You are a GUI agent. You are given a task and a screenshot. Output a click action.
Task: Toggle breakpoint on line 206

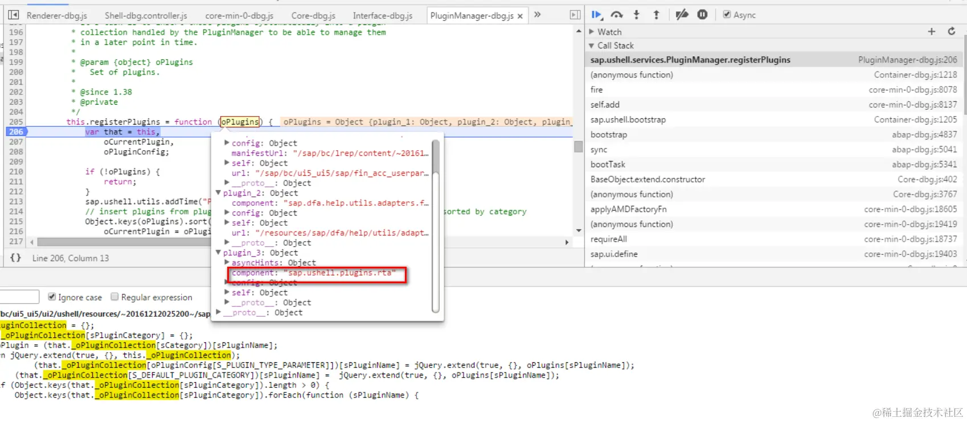point(16,131)
